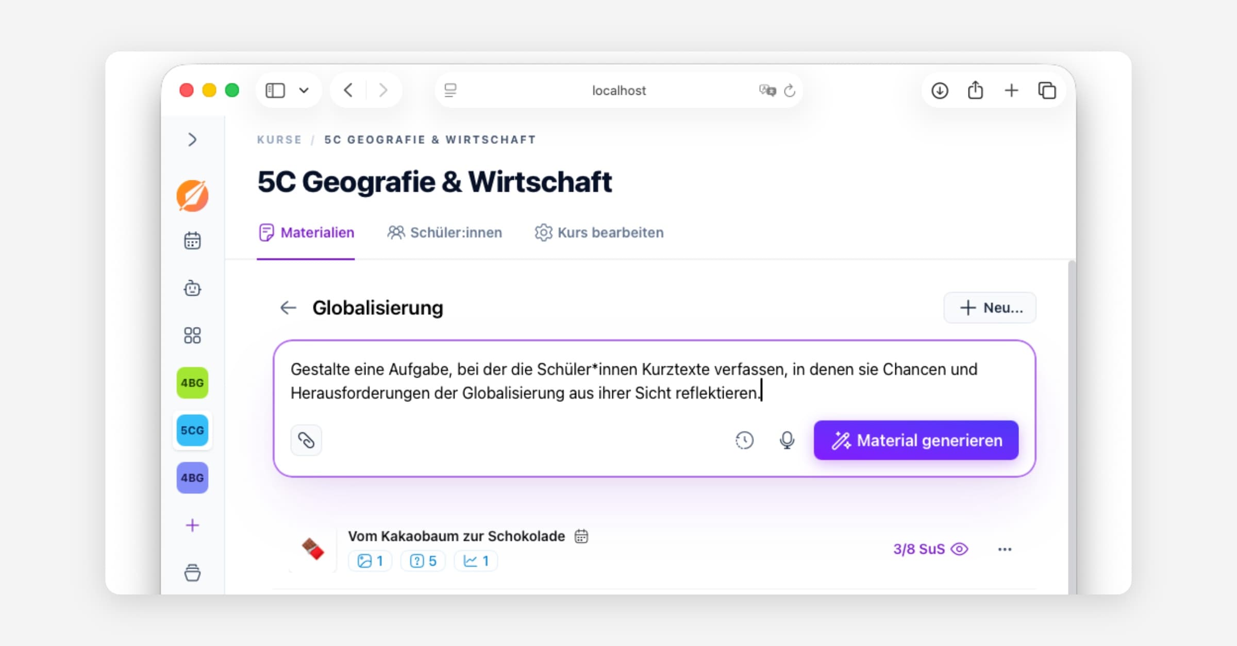This screenshot has height=646, width=1237.
Task: Show Safari downloads
Action: click(940, 91)
